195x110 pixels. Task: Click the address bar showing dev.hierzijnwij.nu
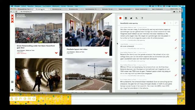click(x=94, y=12)
